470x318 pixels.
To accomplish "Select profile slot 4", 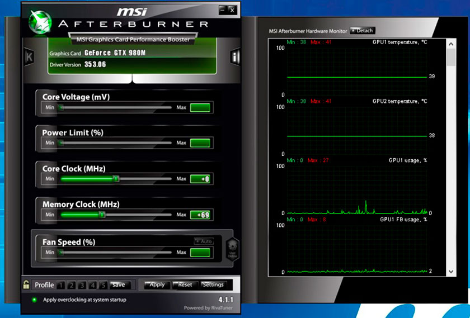I will point(93,285).
